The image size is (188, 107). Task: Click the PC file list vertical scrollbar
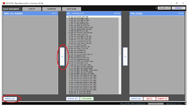(x=120, y=36)
